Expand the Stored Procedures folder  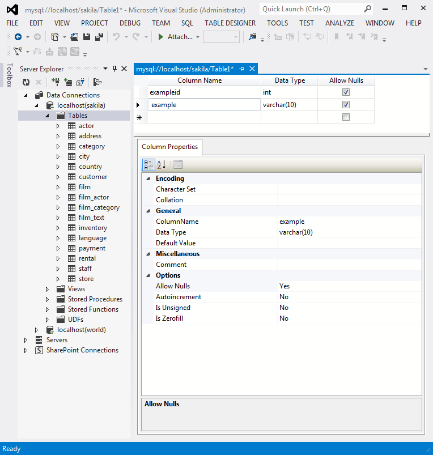point(47,299)
